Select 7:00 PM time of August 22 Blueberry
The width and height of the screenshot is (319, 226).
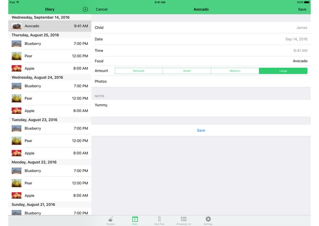(81, 171)
